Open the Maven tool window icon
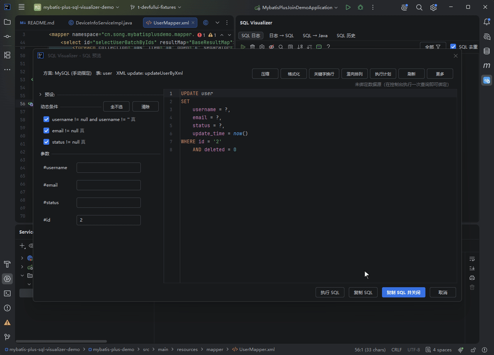494x355 pixels. 487,66
